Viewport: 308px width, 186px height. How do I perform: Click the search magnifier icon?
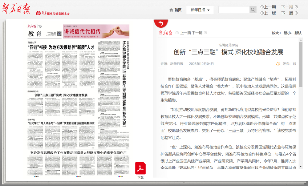(253, 10)
